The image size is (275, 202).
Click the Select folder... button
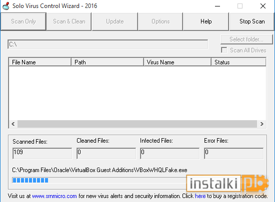(246, 39)
